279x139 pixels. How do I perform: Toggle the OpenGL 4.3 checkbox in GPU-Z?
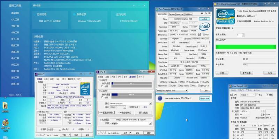pyautogui.click(x=199, y=86)
